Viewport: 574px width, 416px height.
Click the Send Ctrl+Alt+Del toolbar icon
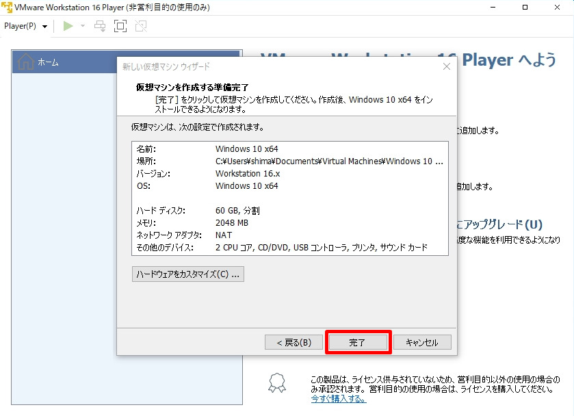tap(100, 26)
